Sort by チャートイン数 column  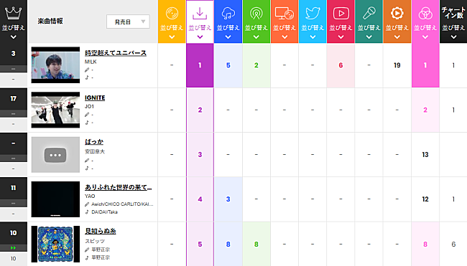coord(453,32)
